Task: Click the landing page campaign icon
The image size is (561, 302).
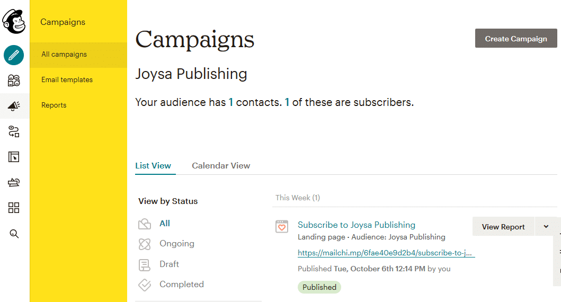Action: [x=282, y=227]
